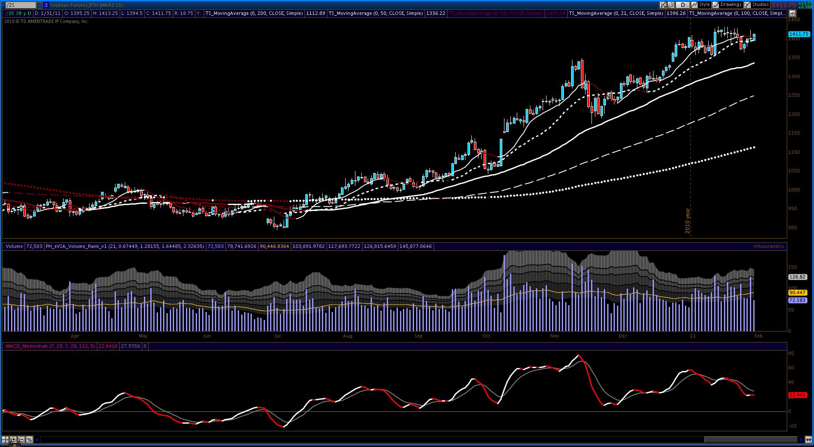The width and height of the screenshot is (814, 447).
Task: Click the 'Y:' field in the header row
Action: pyautogui.click(x=199, y=13)
